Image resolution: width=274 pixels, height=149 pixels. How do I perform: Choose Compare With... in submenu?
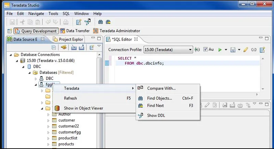coord(168,88)
